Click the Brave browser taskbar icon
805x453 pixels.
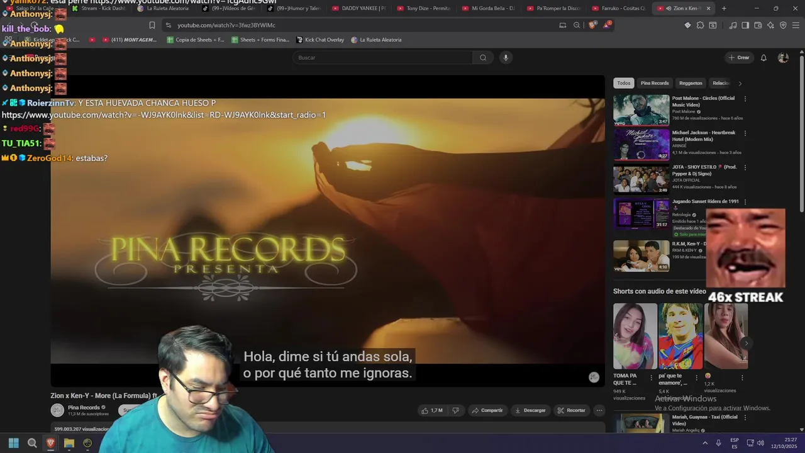click(x=51, y=443)
